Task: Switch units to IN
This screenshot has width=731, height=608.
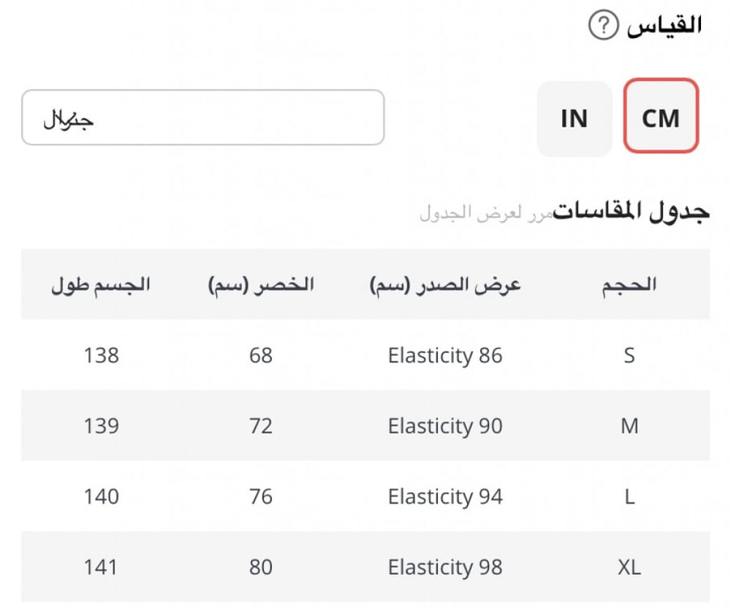Action: [x=574, y=119]
